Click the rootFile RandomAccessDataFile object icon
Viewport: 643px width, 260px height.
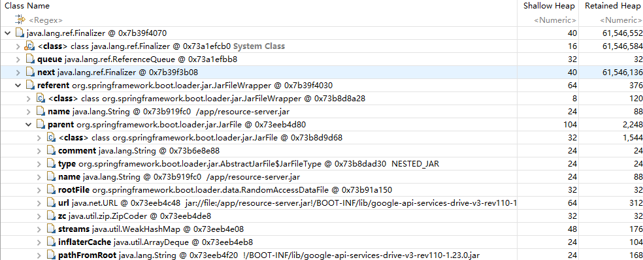[51, 189]
